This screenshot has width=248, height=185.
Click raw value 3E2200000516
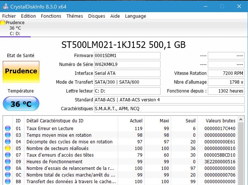(220, 162)
